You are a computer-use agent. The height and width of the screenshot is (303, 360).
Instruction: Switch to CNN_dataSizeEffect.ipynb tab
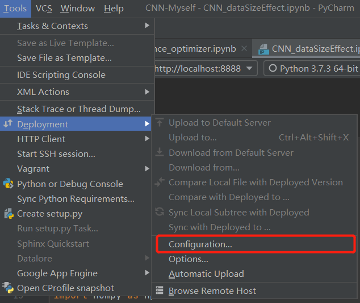tap(306, 49)
